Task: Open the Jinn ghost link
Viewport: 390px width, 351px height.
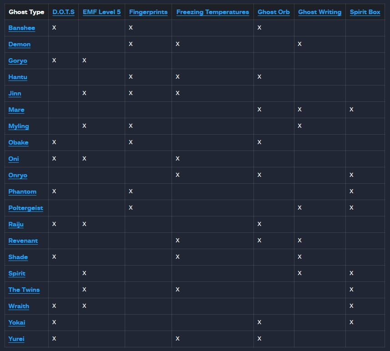Action: [15, 94]
